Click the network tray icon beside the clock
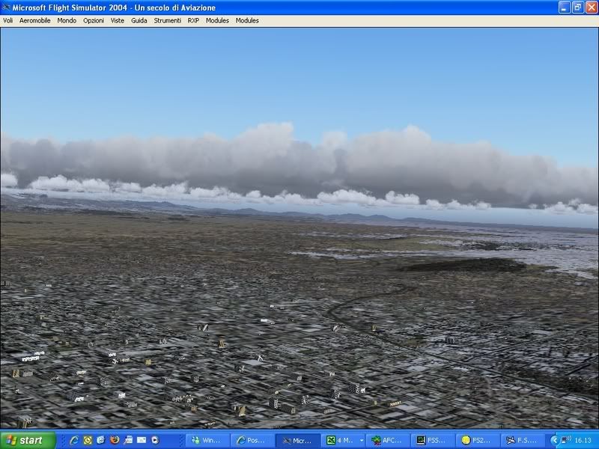 pos(566,440)
